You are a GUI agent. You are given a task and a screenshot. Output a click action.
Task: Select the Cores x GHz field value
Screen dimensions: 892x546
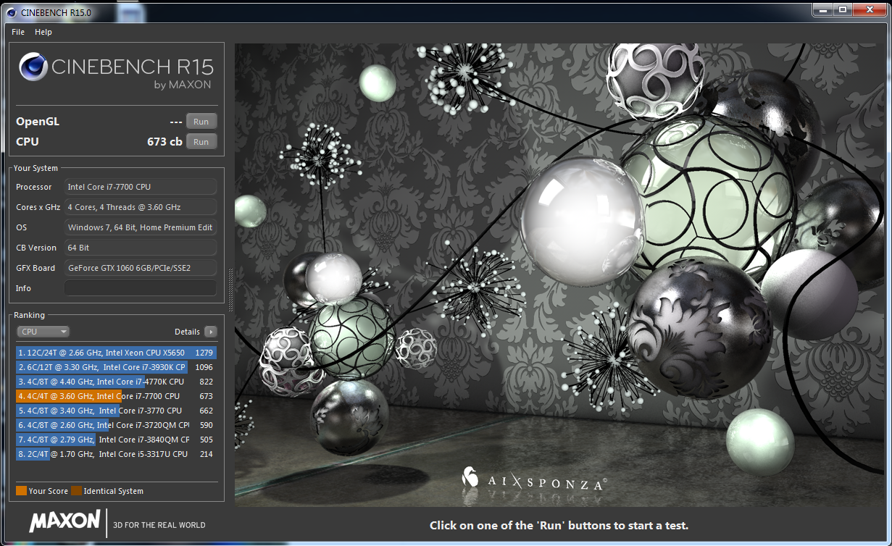click(x=141, y=207)
